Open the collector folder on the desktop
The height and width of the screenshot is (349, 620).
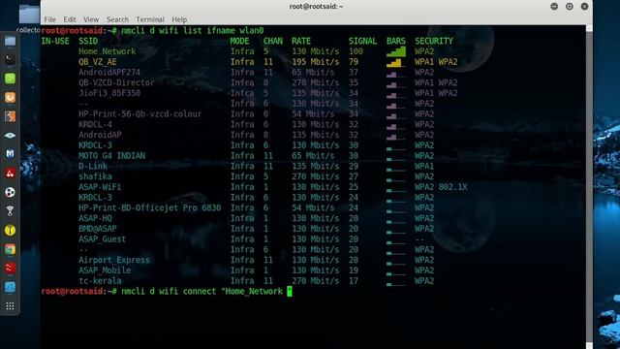coord(28,18)
